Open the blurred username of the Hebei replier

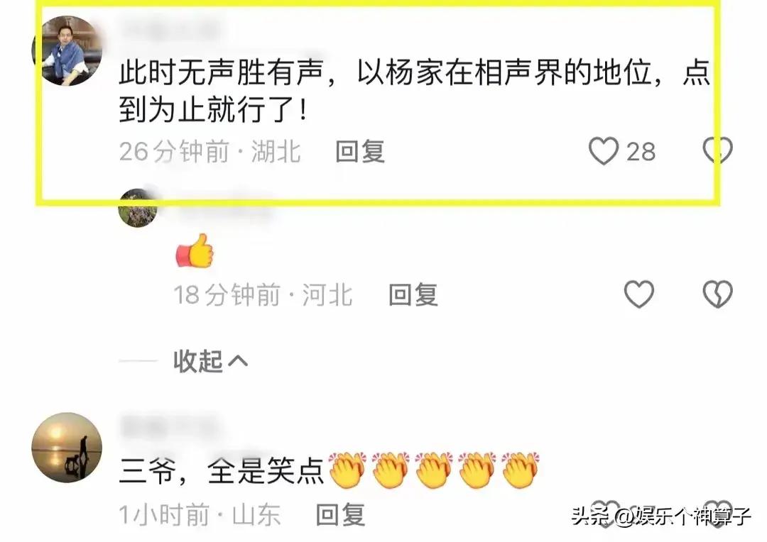point(223,209)
